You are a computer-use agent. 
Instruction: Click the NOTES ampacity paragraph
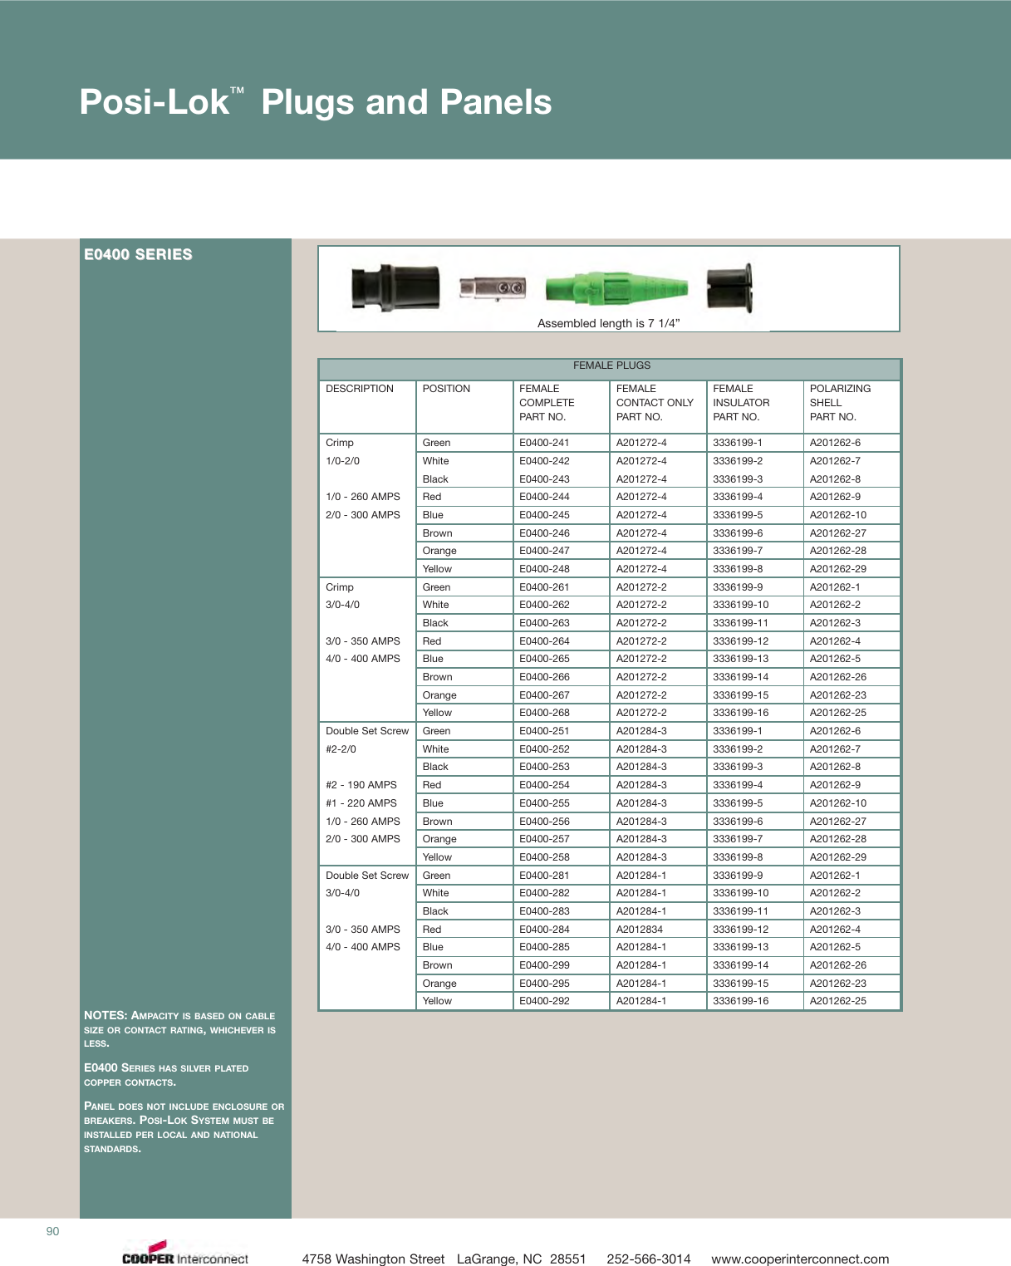pos(179,1029)
